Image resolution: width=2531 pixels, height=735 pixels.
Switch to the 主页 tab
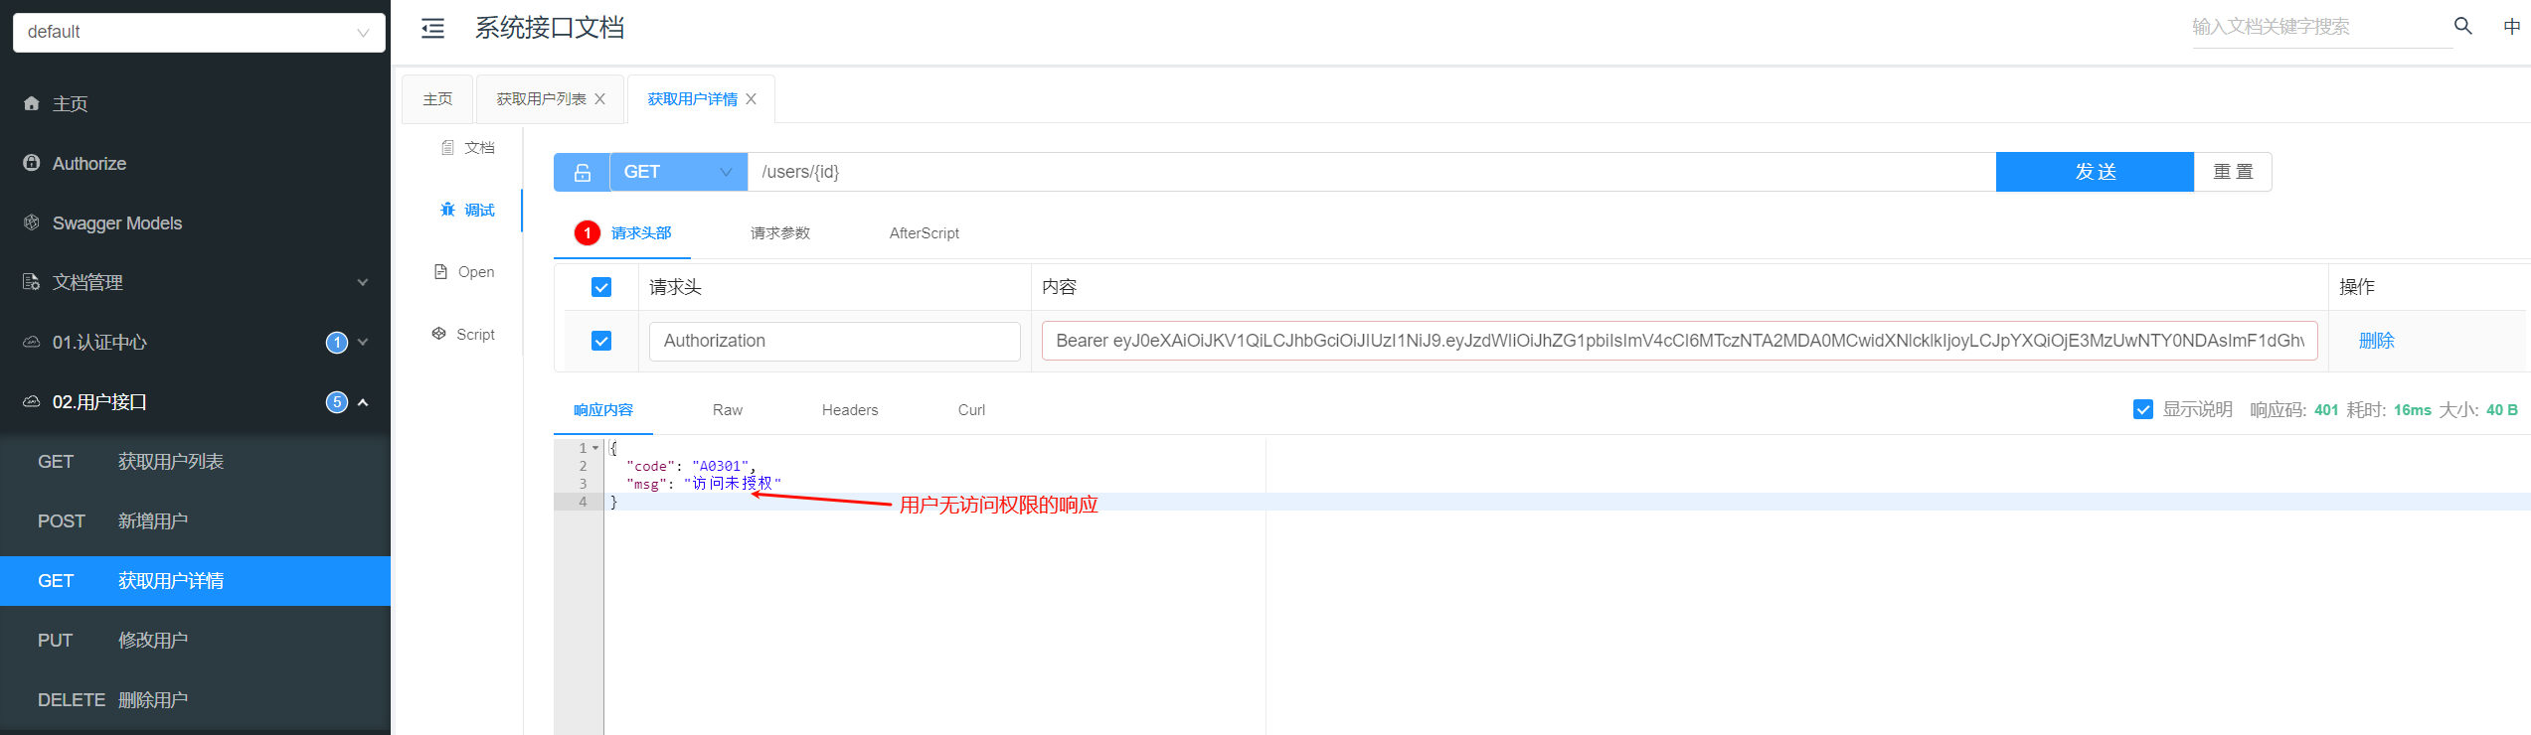click(x=437, y=99)
